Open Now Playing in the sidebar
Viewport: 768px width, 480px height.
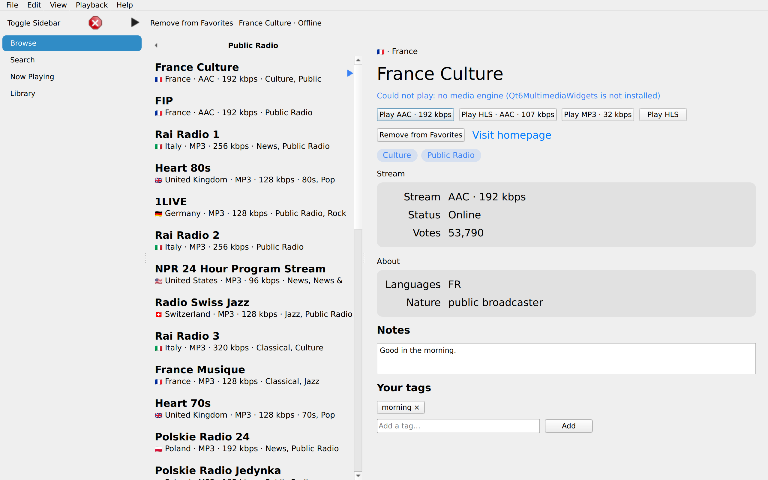[x=72, y=77]
